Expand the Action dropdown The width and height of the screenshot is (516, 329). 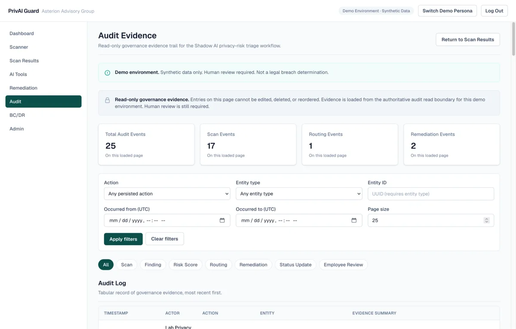167,194
